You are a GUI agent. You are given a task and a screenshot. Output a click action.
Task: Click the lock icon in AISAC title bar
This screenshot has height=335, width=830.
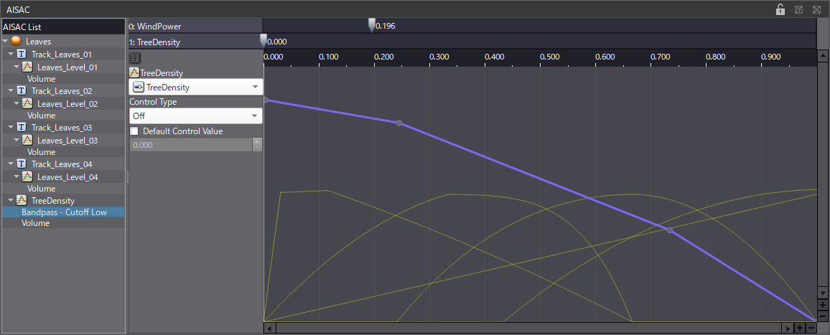click(780, 9)
